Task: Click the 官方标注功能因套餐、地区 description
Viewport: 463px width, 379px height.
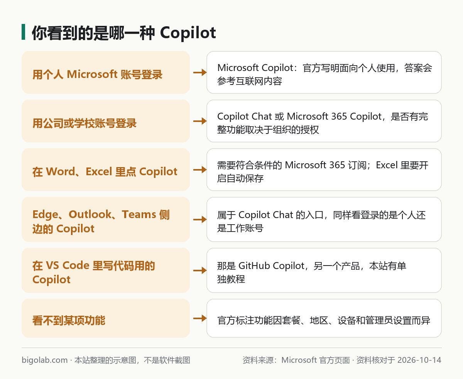Action: point(324,318)
